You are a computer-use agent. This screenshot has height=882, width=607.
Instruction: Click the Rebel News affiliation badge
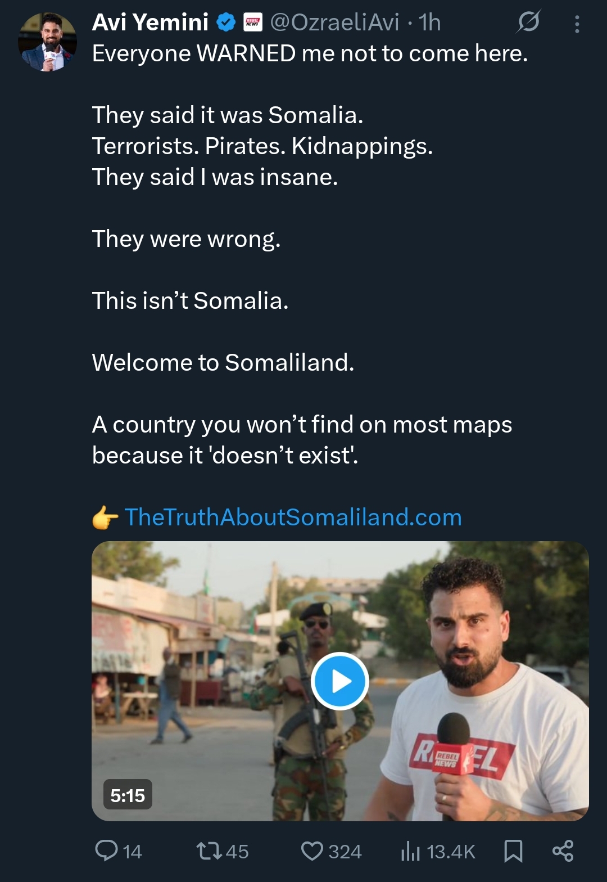(252, 23)
